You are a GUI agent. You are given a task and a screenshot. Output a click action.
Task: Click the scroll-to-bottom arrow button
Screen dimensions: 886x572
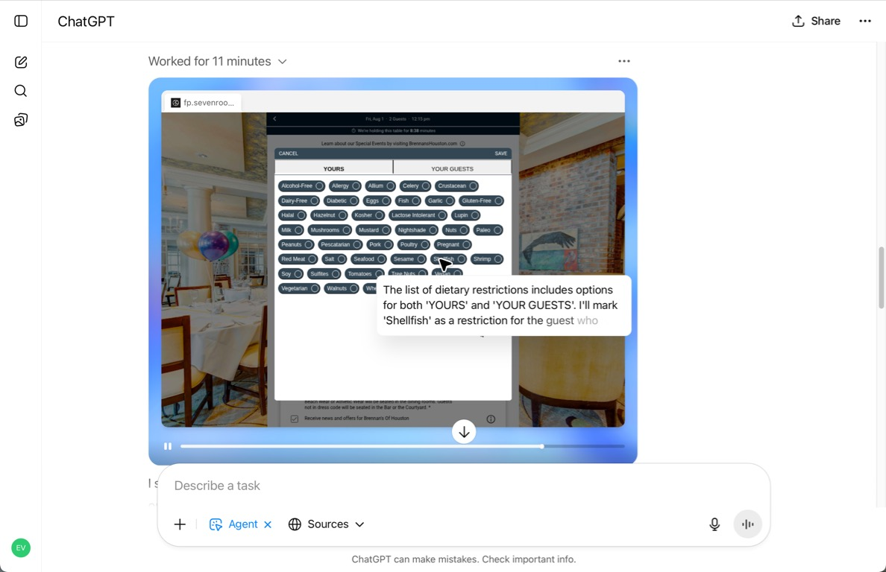coord(464,432)
